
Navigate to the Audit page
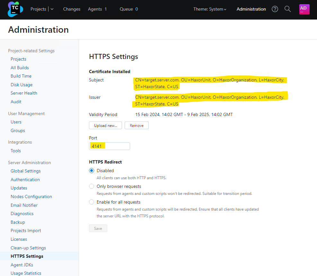pyautogui.click(x=16, y=102)
